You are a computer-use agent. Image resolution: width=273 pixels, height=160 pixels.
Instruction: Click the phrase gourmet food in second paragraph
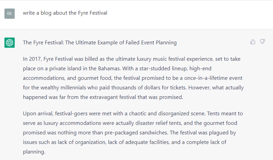pos(220,123)
